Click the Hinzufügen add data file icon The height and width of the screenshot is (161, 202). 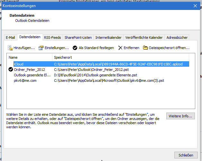10,48
